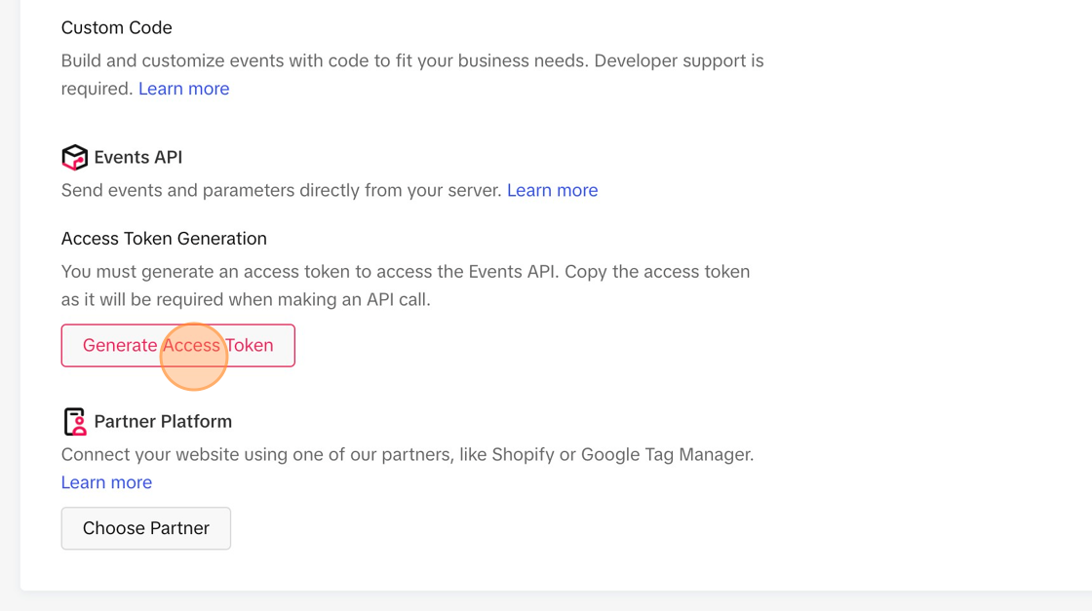Select the Partner Platform heading text
This screenshot has height=611, width=1092.
point(163,422)
